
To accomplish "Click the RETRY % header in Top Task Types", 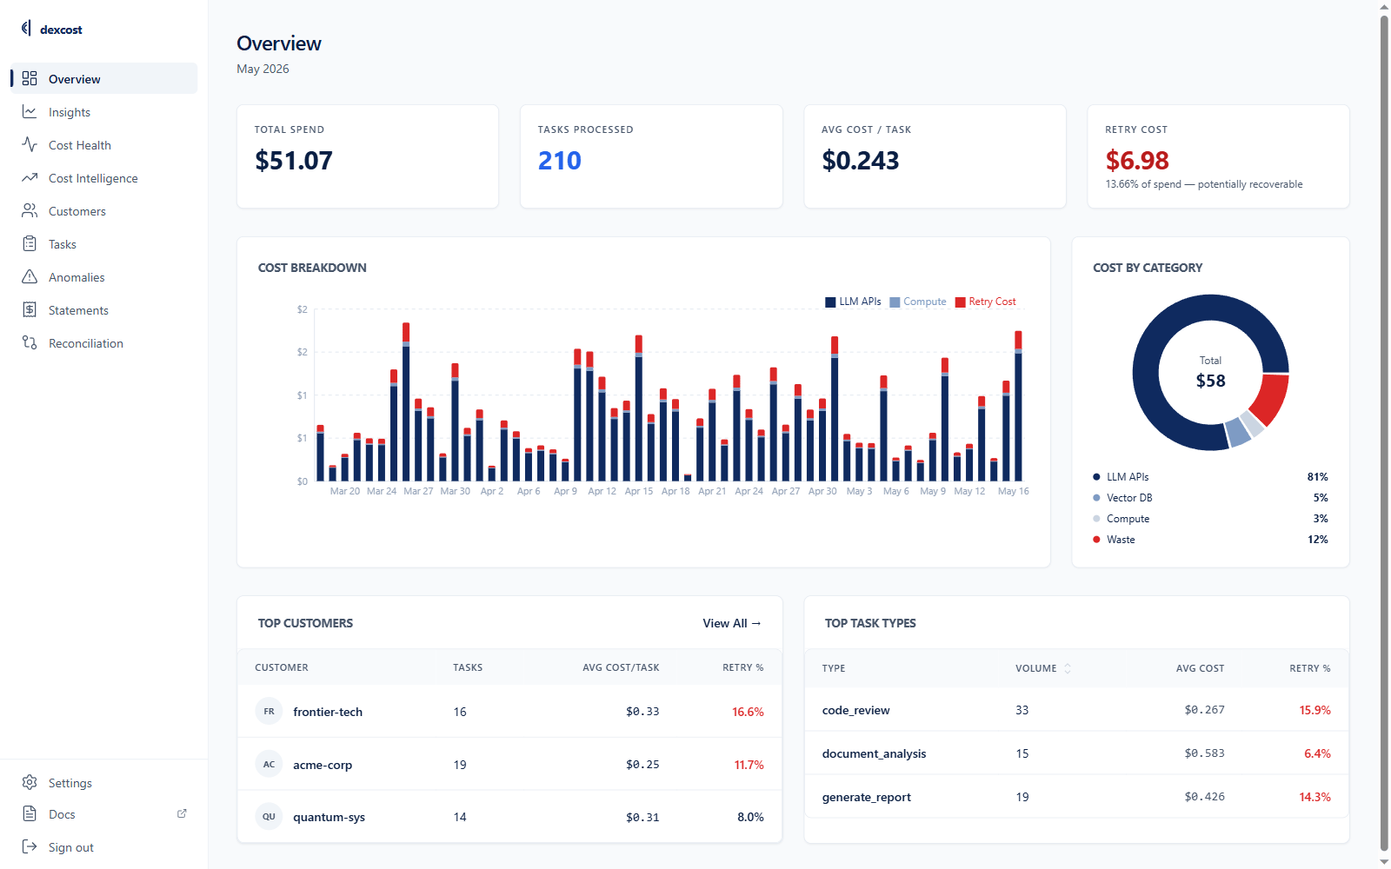I will click(x=1310, y=668).
